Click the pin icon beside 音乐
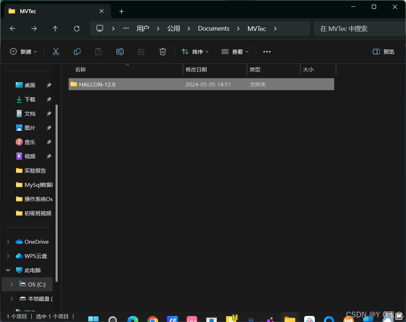Viewport: 406px width, 322px height. pyautogui.click(x=49, y=142)
